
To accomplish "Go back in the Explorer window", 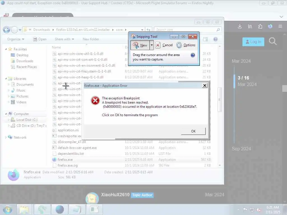I will tap(6, 30).
